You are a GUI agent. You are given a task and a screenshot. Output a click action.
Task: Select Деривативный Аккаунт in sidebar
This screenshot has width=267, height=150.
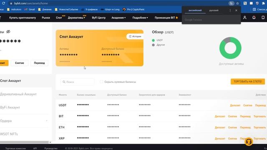[18, 94]
